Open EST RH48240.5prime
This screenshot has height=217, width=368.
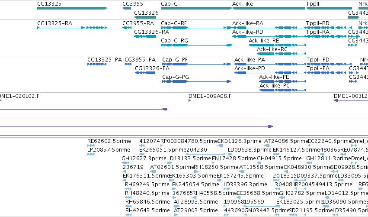pos(147,193)
